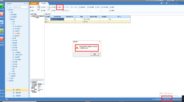Image resolution: width=184 pixels, height=102 pixels.
Task: Click the 栏目设置 gear icon
Action: point(102,7)
